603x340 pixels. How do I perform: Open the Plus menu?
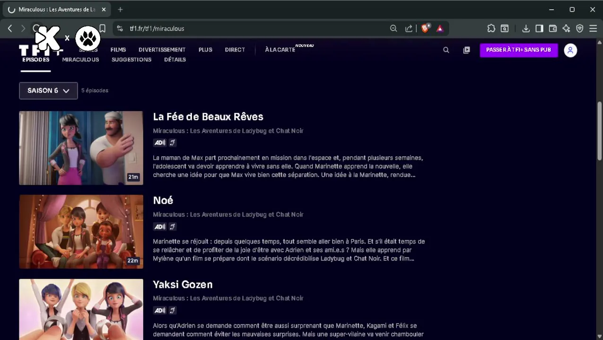(x=205, y=50)
